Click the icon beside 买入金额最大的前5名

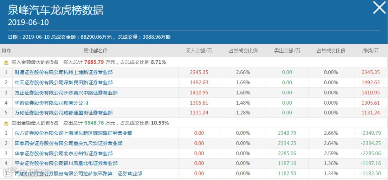tap(6, 62)
